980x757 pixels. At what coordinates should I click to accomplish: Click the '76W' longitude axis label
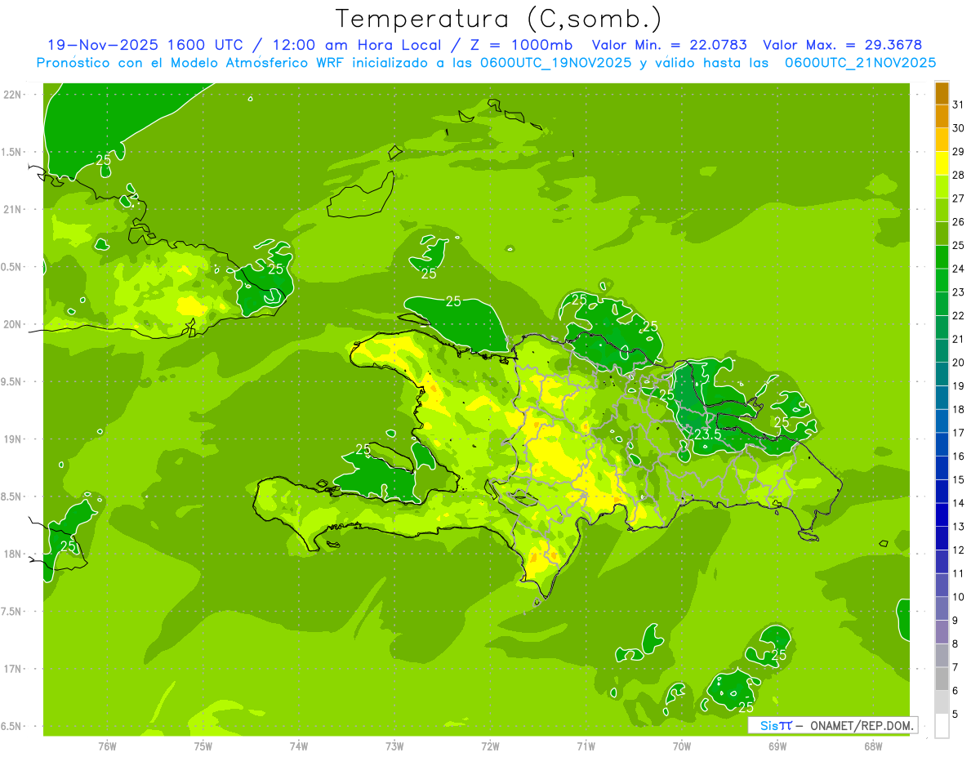[x=107, y=746]
